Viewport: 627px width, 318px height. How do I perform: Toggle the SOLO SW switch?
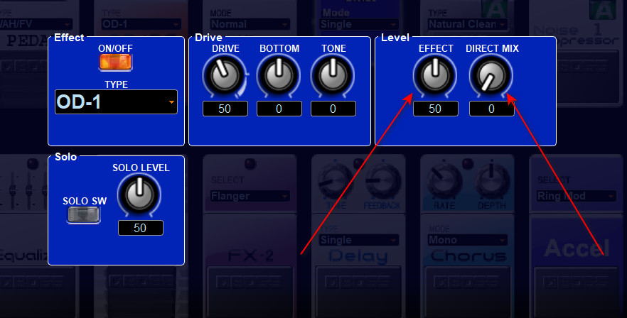[84, 215]
